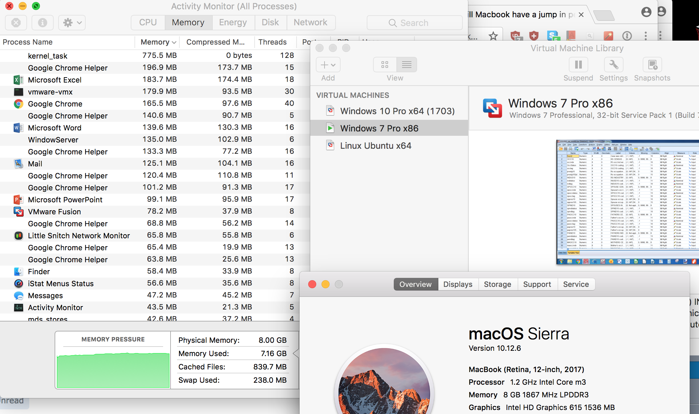Screen dimensions: 699x414
Task: Switch to the Disk tab
Action: [270, 22]
